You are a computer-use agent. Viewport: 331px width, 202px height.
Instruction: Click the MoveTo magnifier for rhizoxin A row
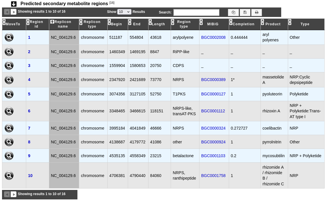[9, 111]
